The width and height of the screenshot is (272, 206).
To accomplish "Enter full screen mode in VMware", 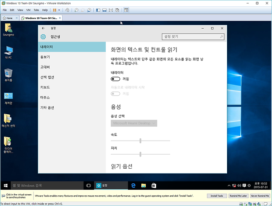I will click(111, 10).
